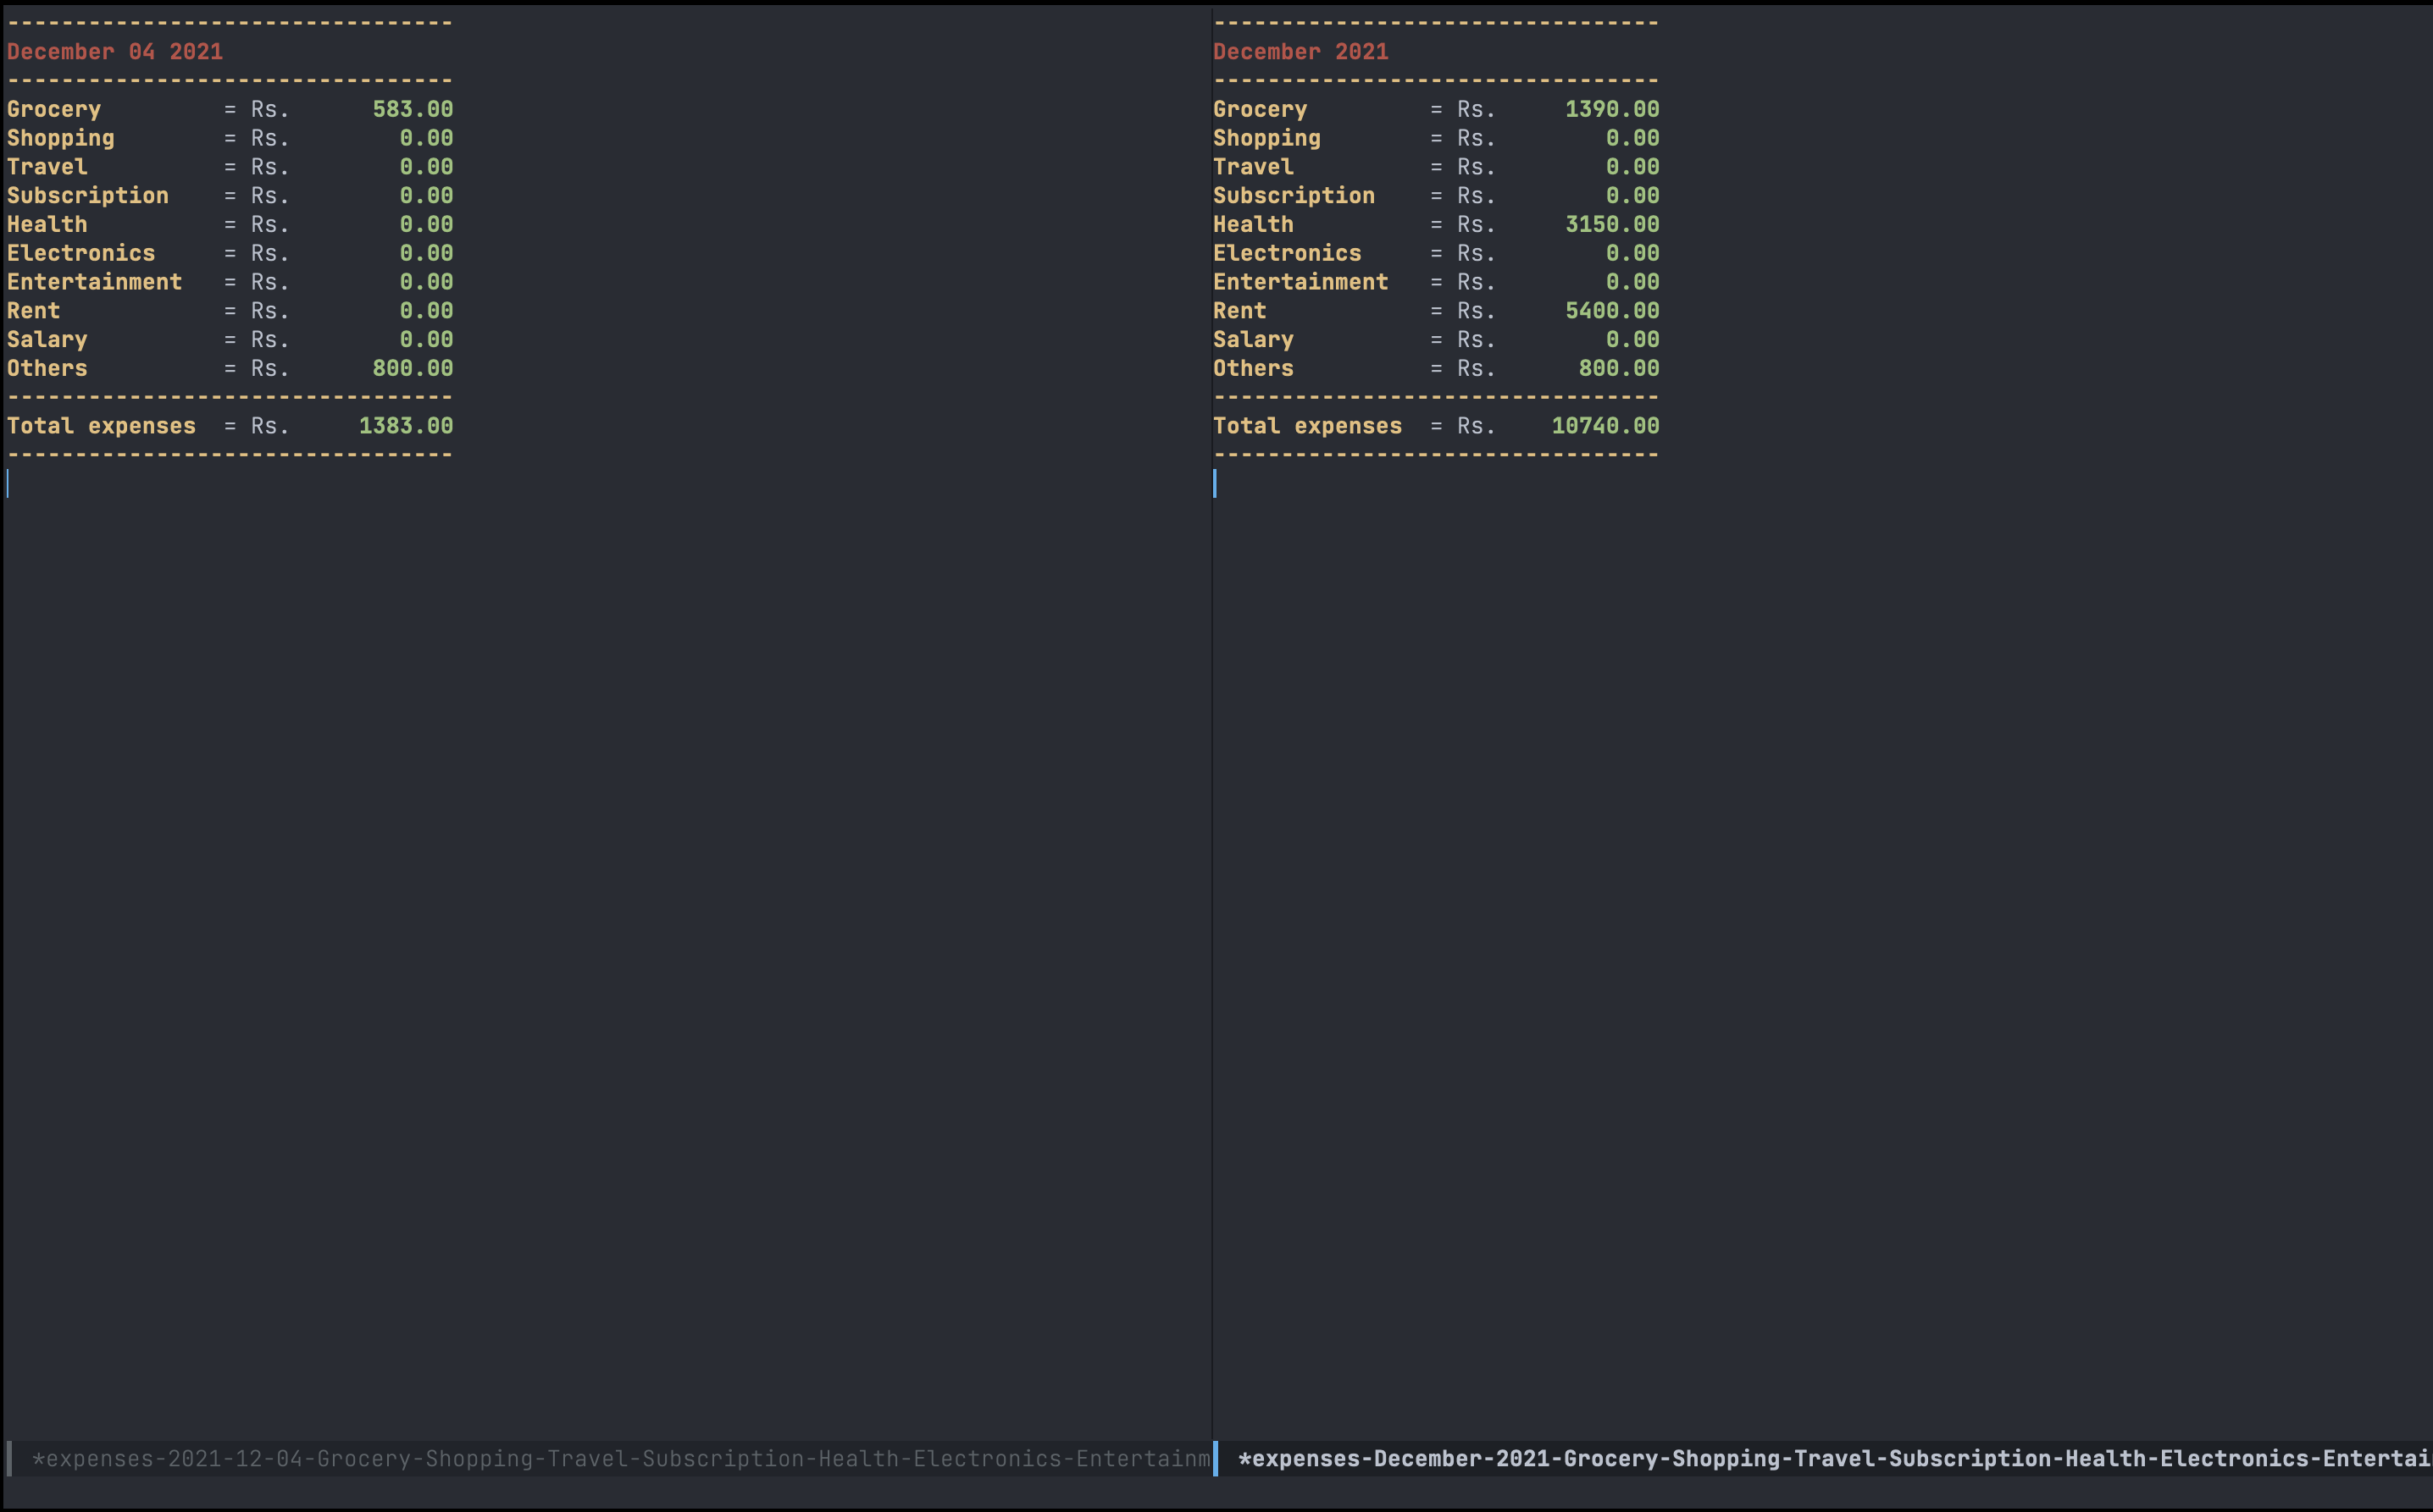Click the 10740.00 total amount
This screenshot has width=2433, height=1512.
[1604, 426]
